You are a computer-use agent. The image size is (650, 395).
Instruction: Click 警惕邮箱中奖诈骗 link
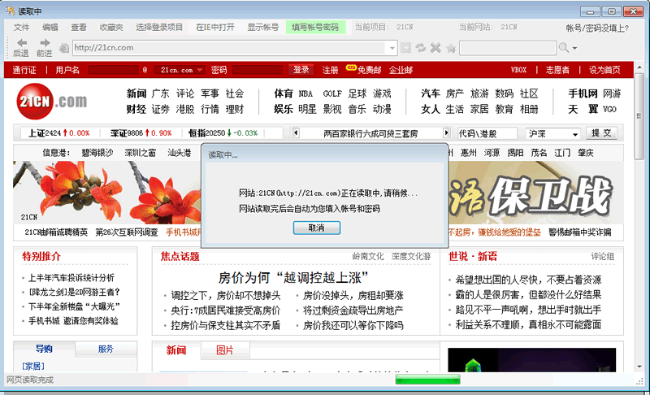coord(580,232)
